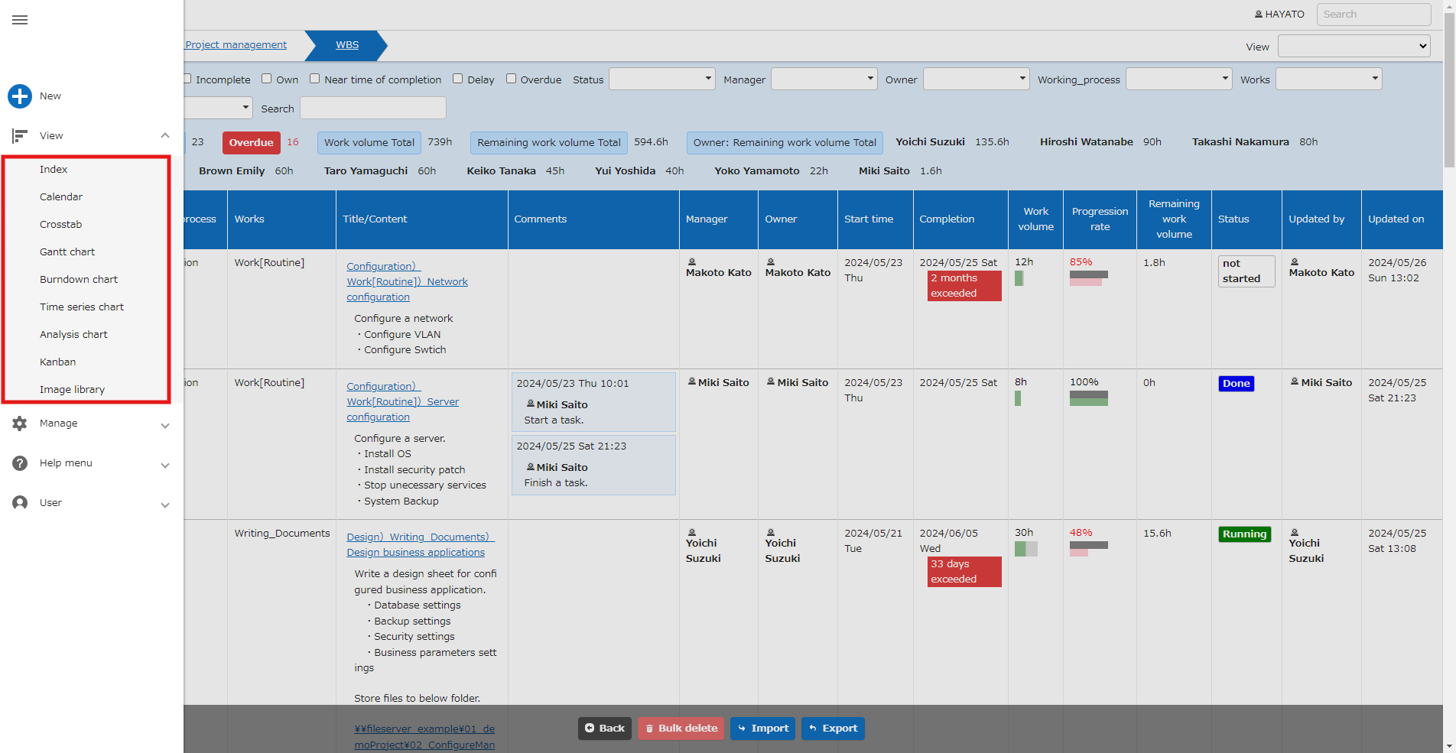Click the Bulk delete button
The image size is (1456, 753).
click(681, 729)
